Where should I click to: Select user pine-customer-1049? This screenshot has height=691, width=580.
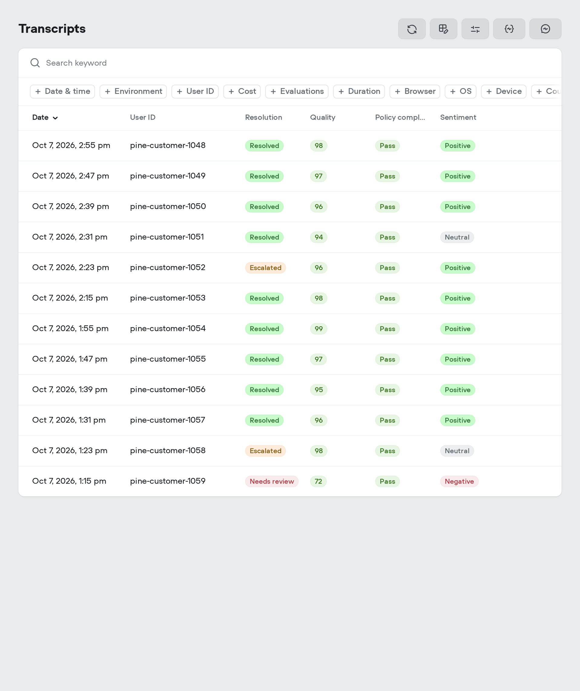[x=168, y=176]
